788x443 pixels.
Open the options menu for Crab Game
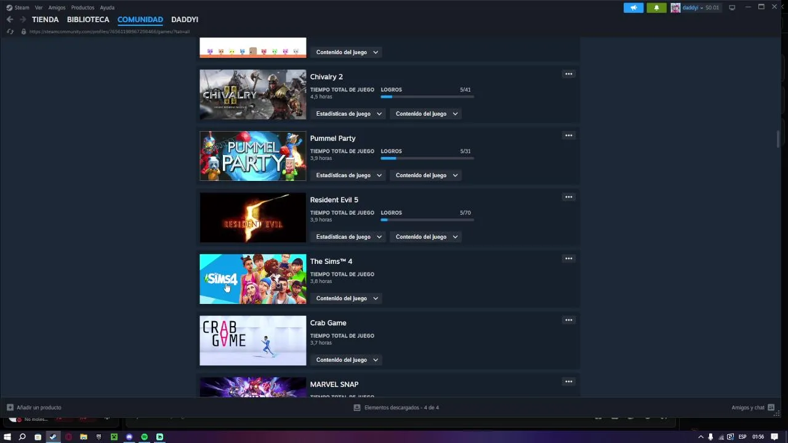coord(569,320)
